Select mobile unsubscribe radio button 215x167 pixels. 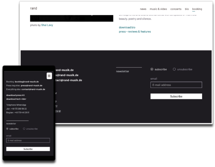click(x=24, y=129)
